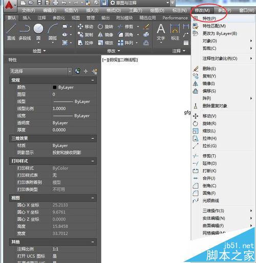Viewport: 256px width, 263px height.
Task: Choose 特性(P) in the Modify menu
Action: click(223, 18)
